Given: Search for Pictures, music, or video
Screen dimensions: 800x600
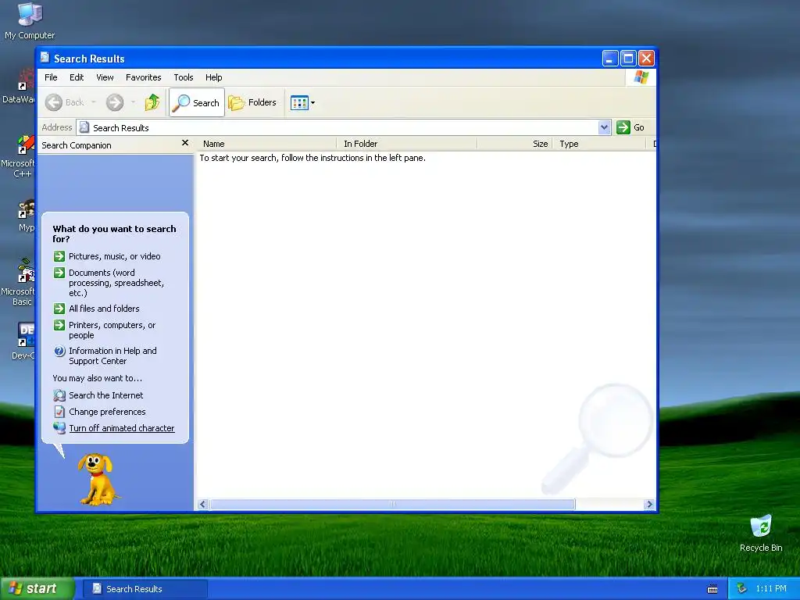Looking at the screenshot, I should 114,256.
